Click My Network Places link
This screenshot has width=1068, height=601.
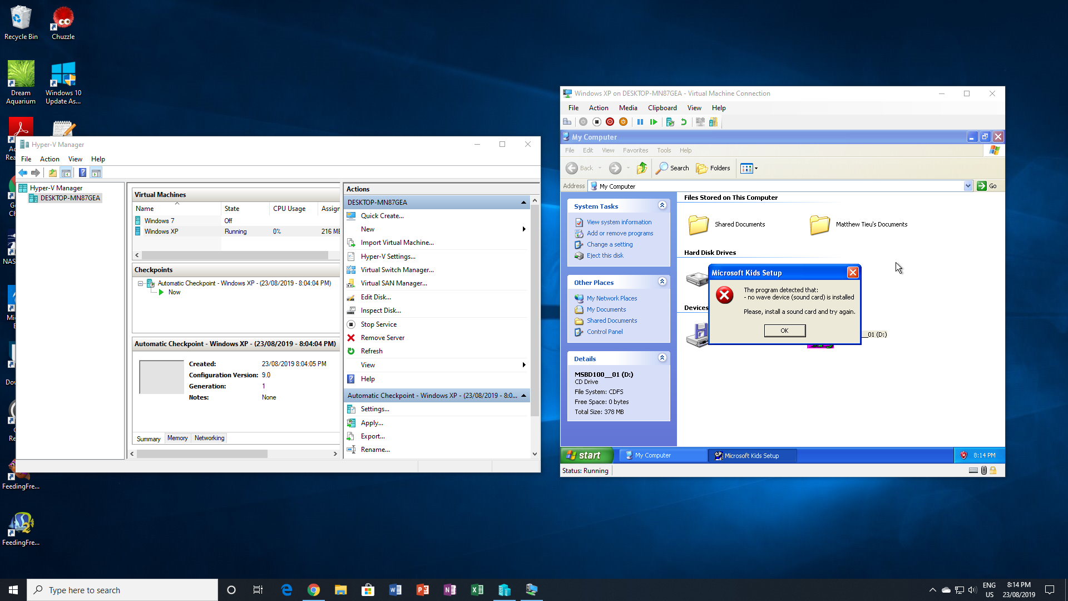(x=612, y=298)
